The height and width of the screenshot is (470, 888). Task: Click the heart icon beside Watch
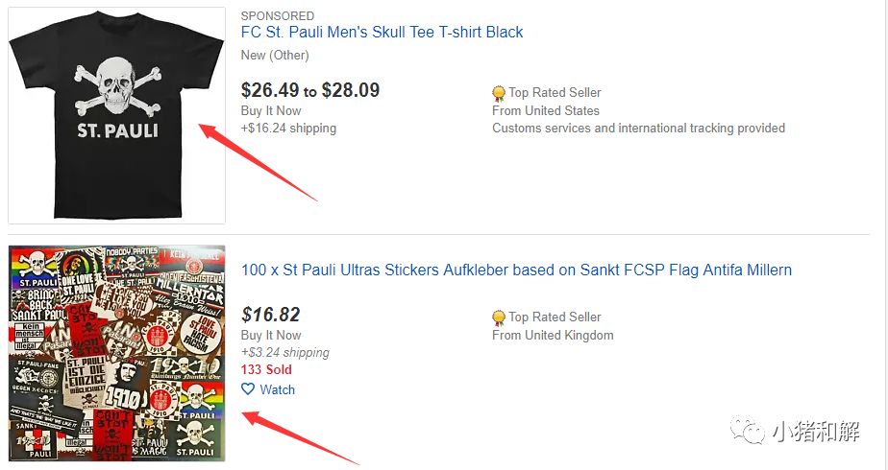point(248,389)
